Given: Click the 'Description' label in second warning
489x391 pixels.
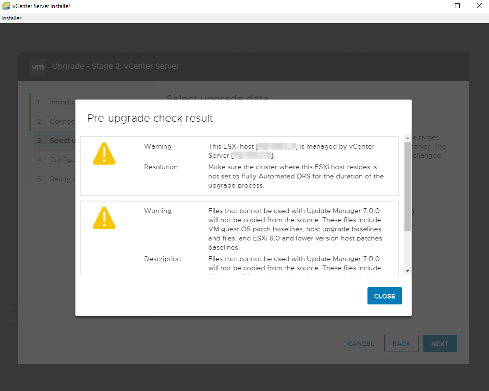Looking at the screenshot, I should point(162,259).
